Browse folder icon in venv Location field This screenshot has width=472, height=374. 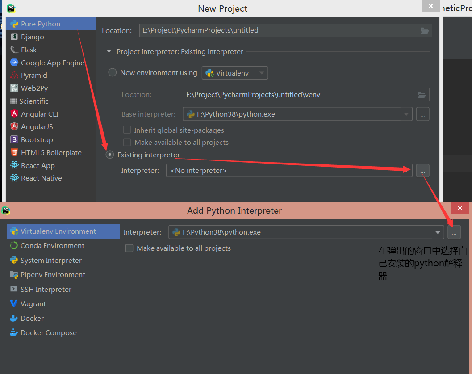(x=422, y=95)
